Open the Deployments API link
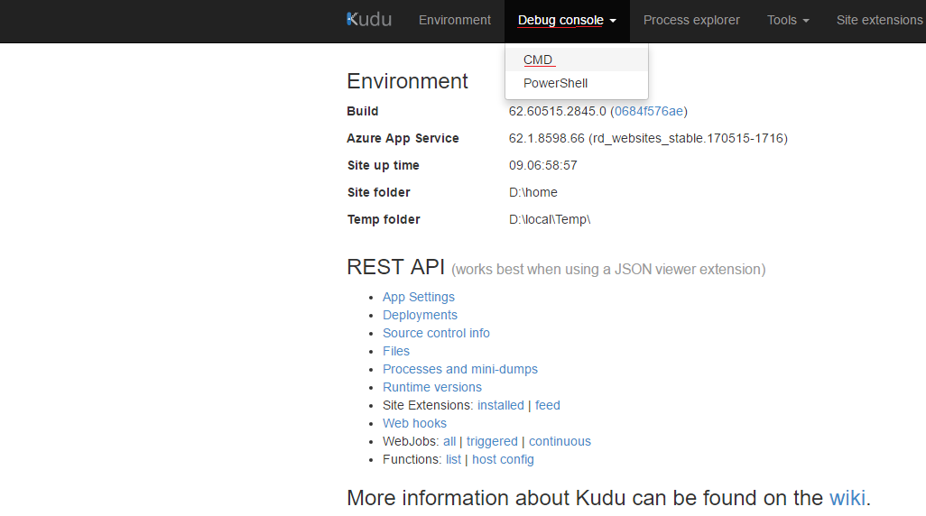 [420, 315]
